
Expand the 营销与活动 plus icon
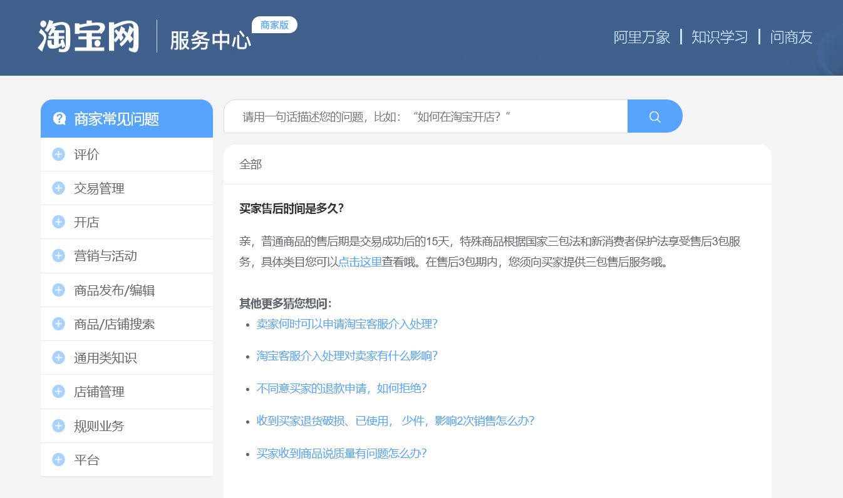59,255
